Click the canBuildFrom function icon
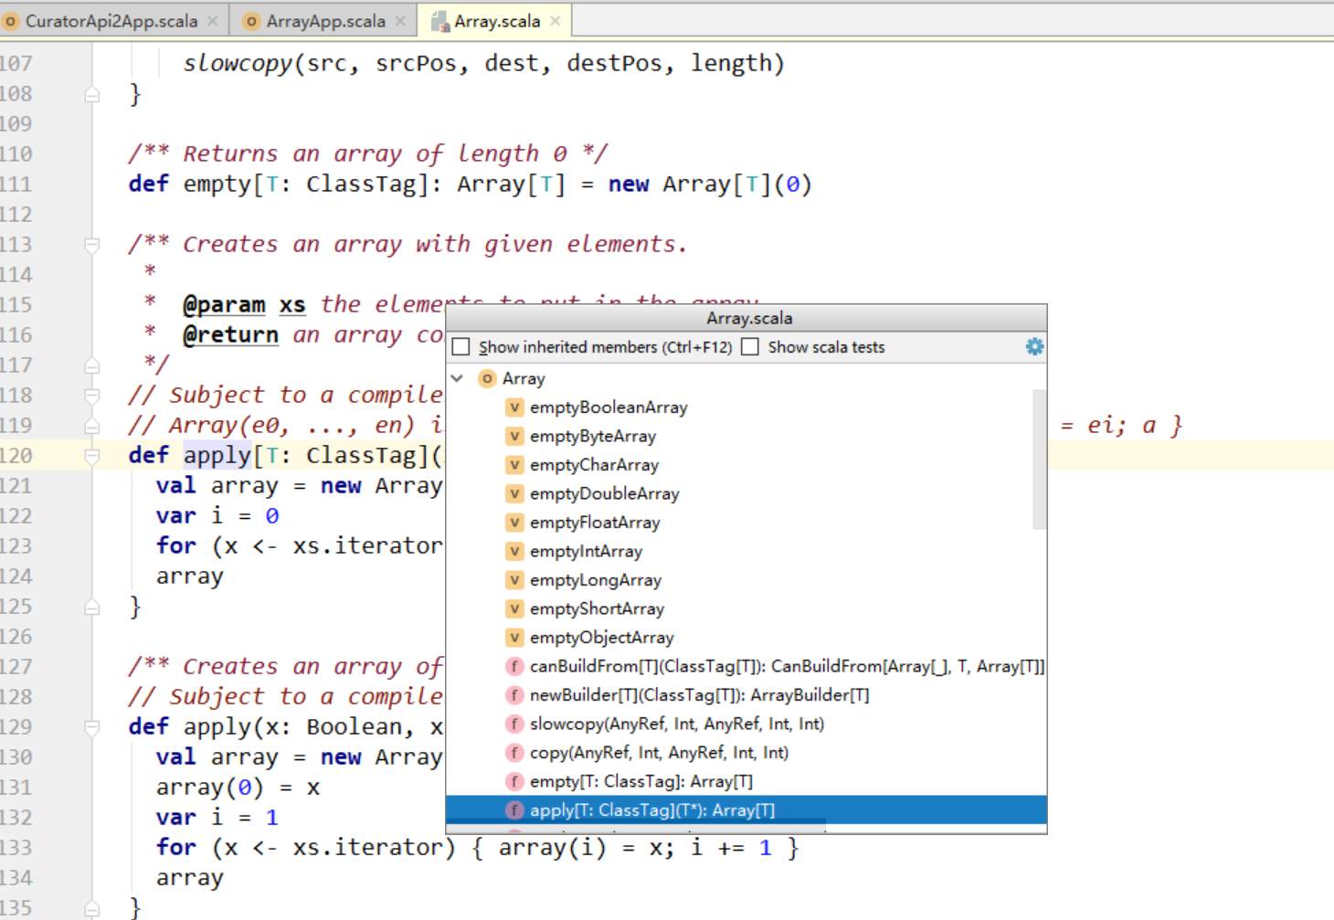This screenshot has width=1334, height=920. click(514, 666)
